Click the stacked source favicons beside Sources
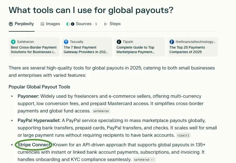 click(x=70, y=24)
